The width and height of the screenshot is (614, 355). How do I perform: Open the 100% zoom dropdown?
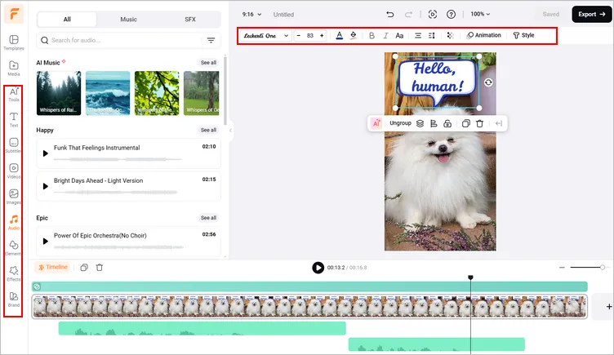(480, 14)
